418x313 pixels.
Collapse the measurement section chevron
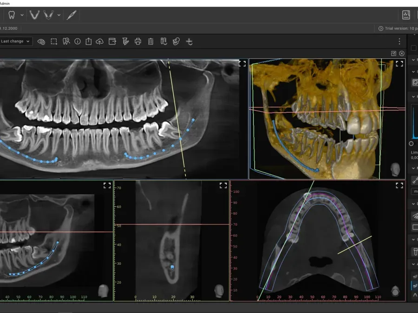click(x=413, y=168)
